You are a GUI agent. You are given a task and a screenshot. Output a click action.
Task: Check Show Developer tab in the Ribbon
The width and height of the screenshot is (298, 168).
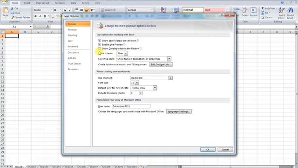pos(99,49)
